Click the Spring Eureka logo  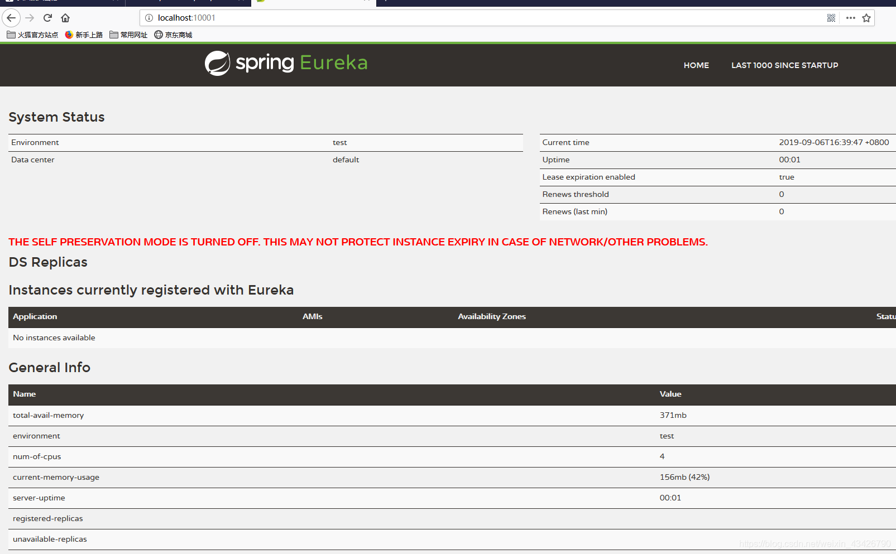click(x=286, y=63)
